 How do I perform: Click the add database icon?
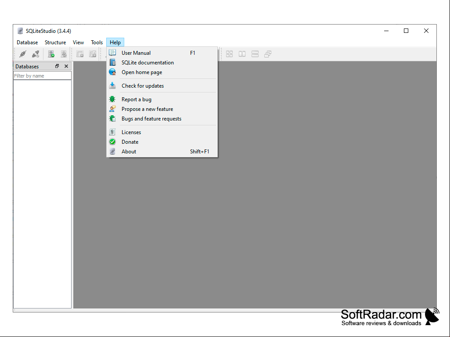pos(51,54)
